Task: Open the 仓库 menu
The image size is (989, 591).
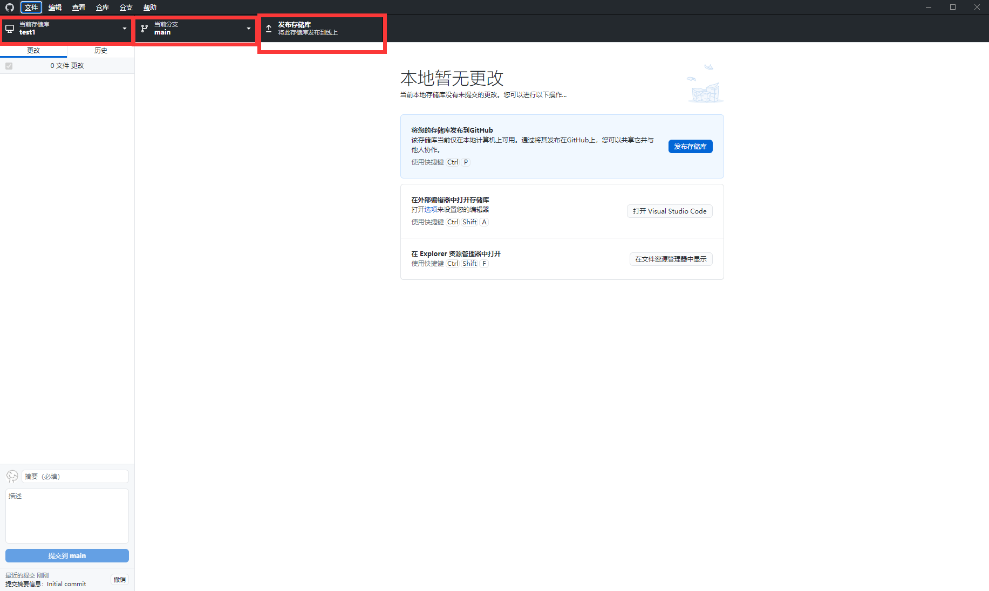Action: (102, 7)
